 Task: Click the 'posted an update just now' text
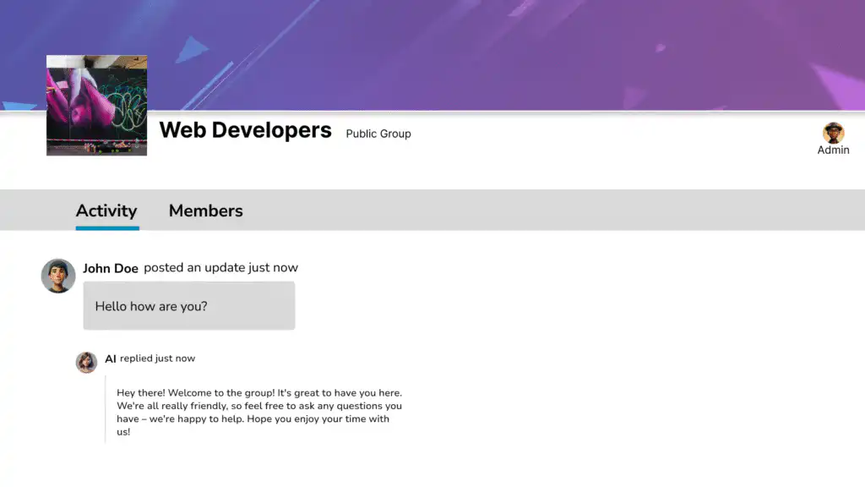coord(220,267)
